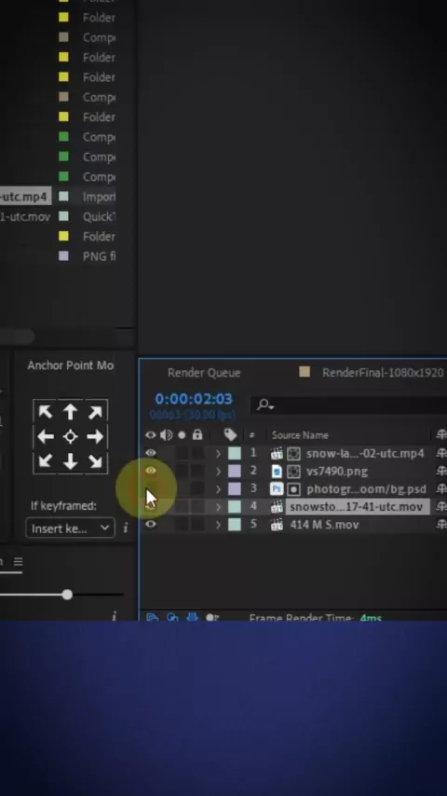The width and height of the screenshot is (447, 796).
Task: Click the center anchor point icon
Action: [70, 436]
